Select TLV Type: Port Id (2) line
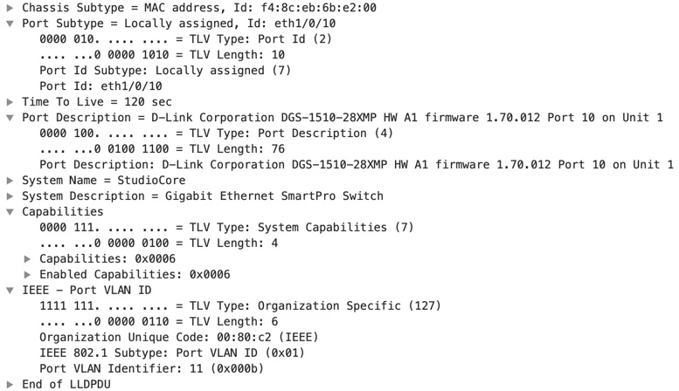The height and width of the screenshot is (391, 679). tap(185, 39)
